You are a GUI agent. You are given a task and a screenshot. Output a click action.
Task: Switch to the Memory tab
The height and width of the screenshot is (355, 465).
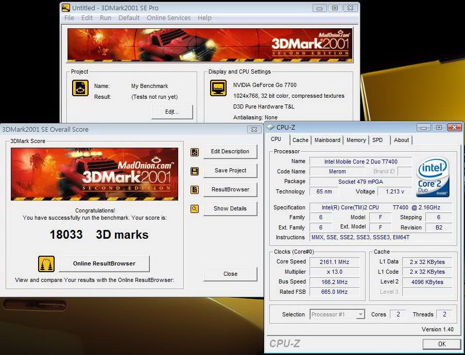356,140
